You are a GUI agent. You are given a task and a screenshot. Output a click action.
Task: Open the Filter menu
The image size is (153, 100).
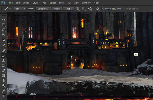point(62,3)
